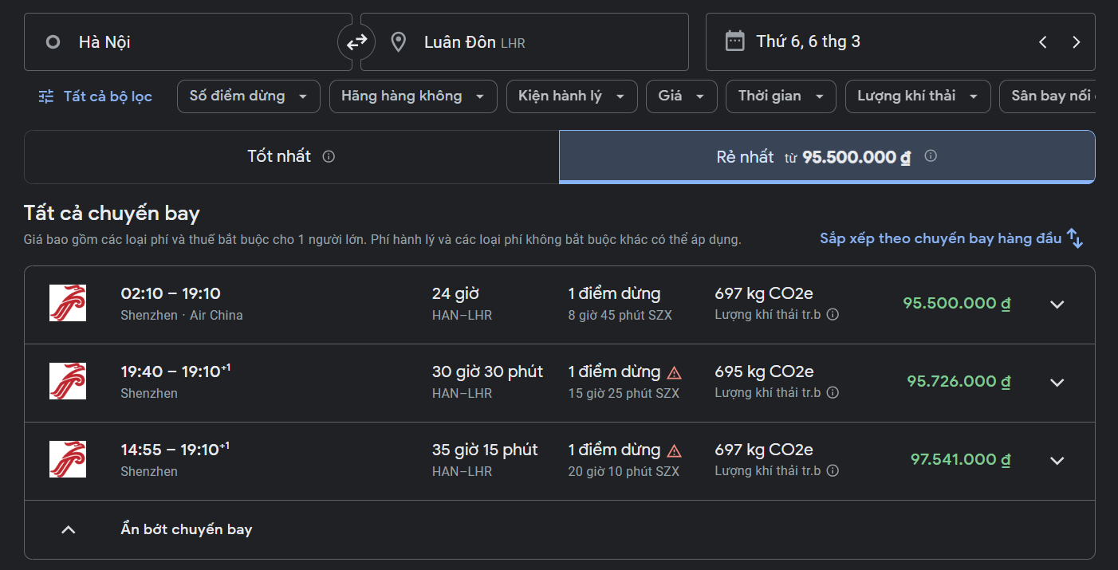The height and width of the screenshot is (570, 1118).
Task: Click info icon beside cheapest price tab
Action: click(930, 156)
